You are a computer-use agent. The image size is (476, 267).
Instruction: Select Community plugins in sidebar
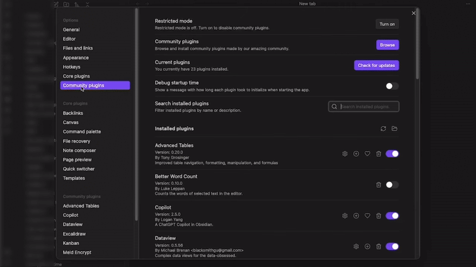tap(95, 85)
